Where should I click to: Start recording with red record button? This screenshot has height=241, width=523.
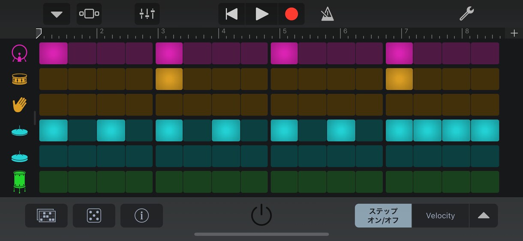click(292, 14)
